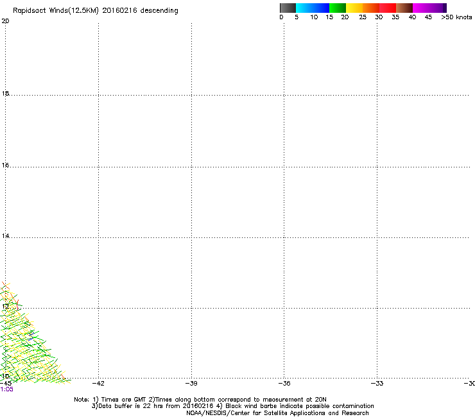Click the purple 1:05 time label
Image resolution: width=475 pixels, height=417 pixels.
[x=6, y=389]
